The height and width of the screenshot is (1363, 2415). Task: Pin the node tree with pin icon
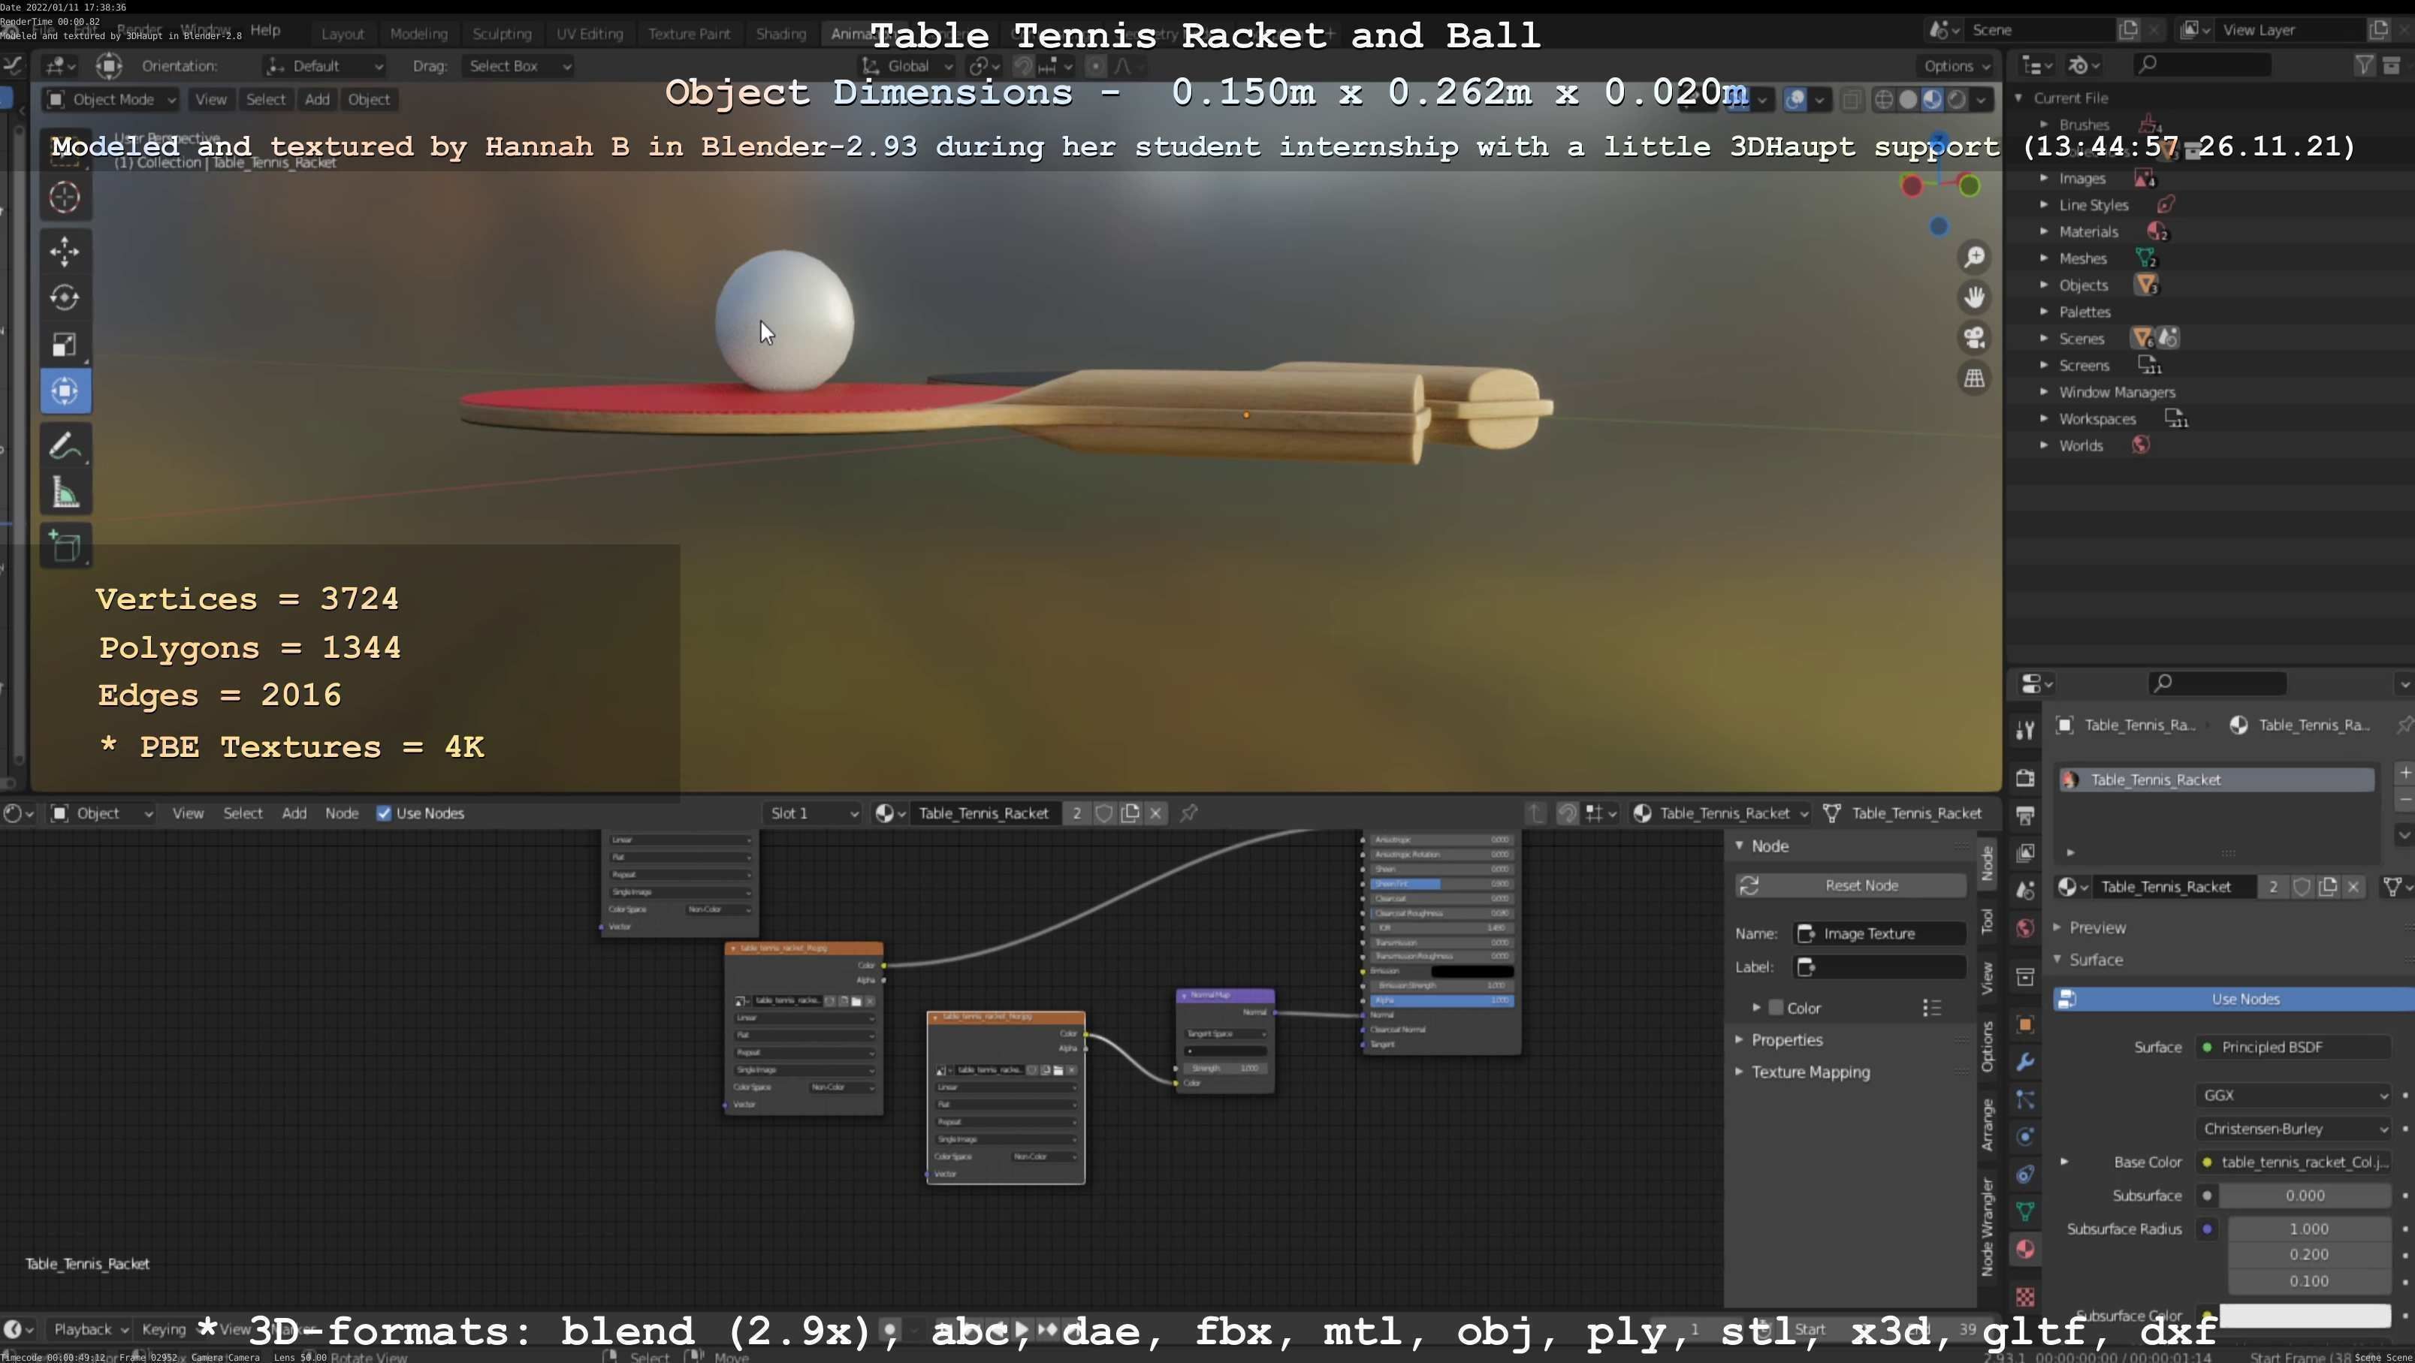click(x=1189, y=813)
